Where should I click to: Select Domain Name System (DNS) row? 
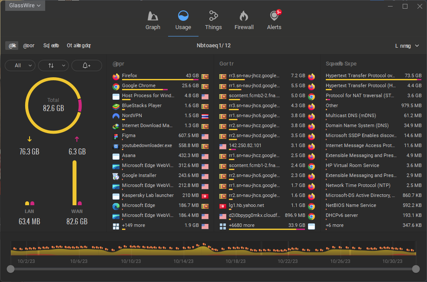click(374, 126)
